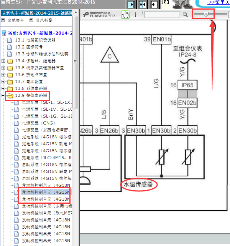Open 充电系统（4G15N 德尔福 entry

point(47,151)
